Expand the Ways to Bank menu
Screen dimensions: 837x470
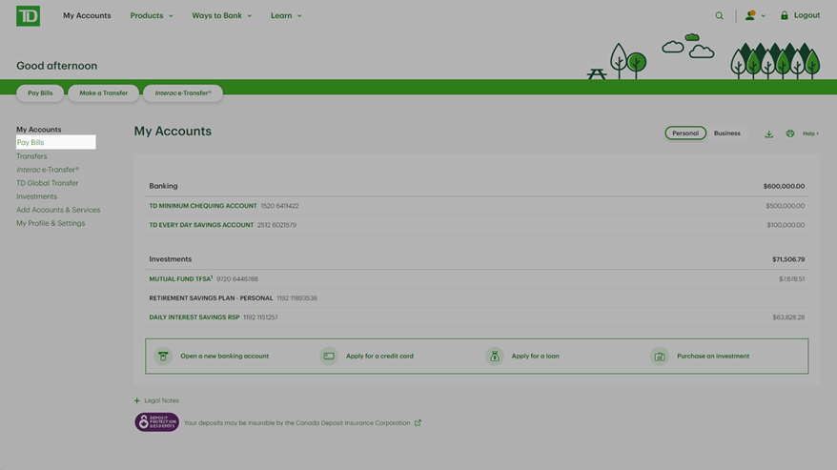(x=221, y=15)
